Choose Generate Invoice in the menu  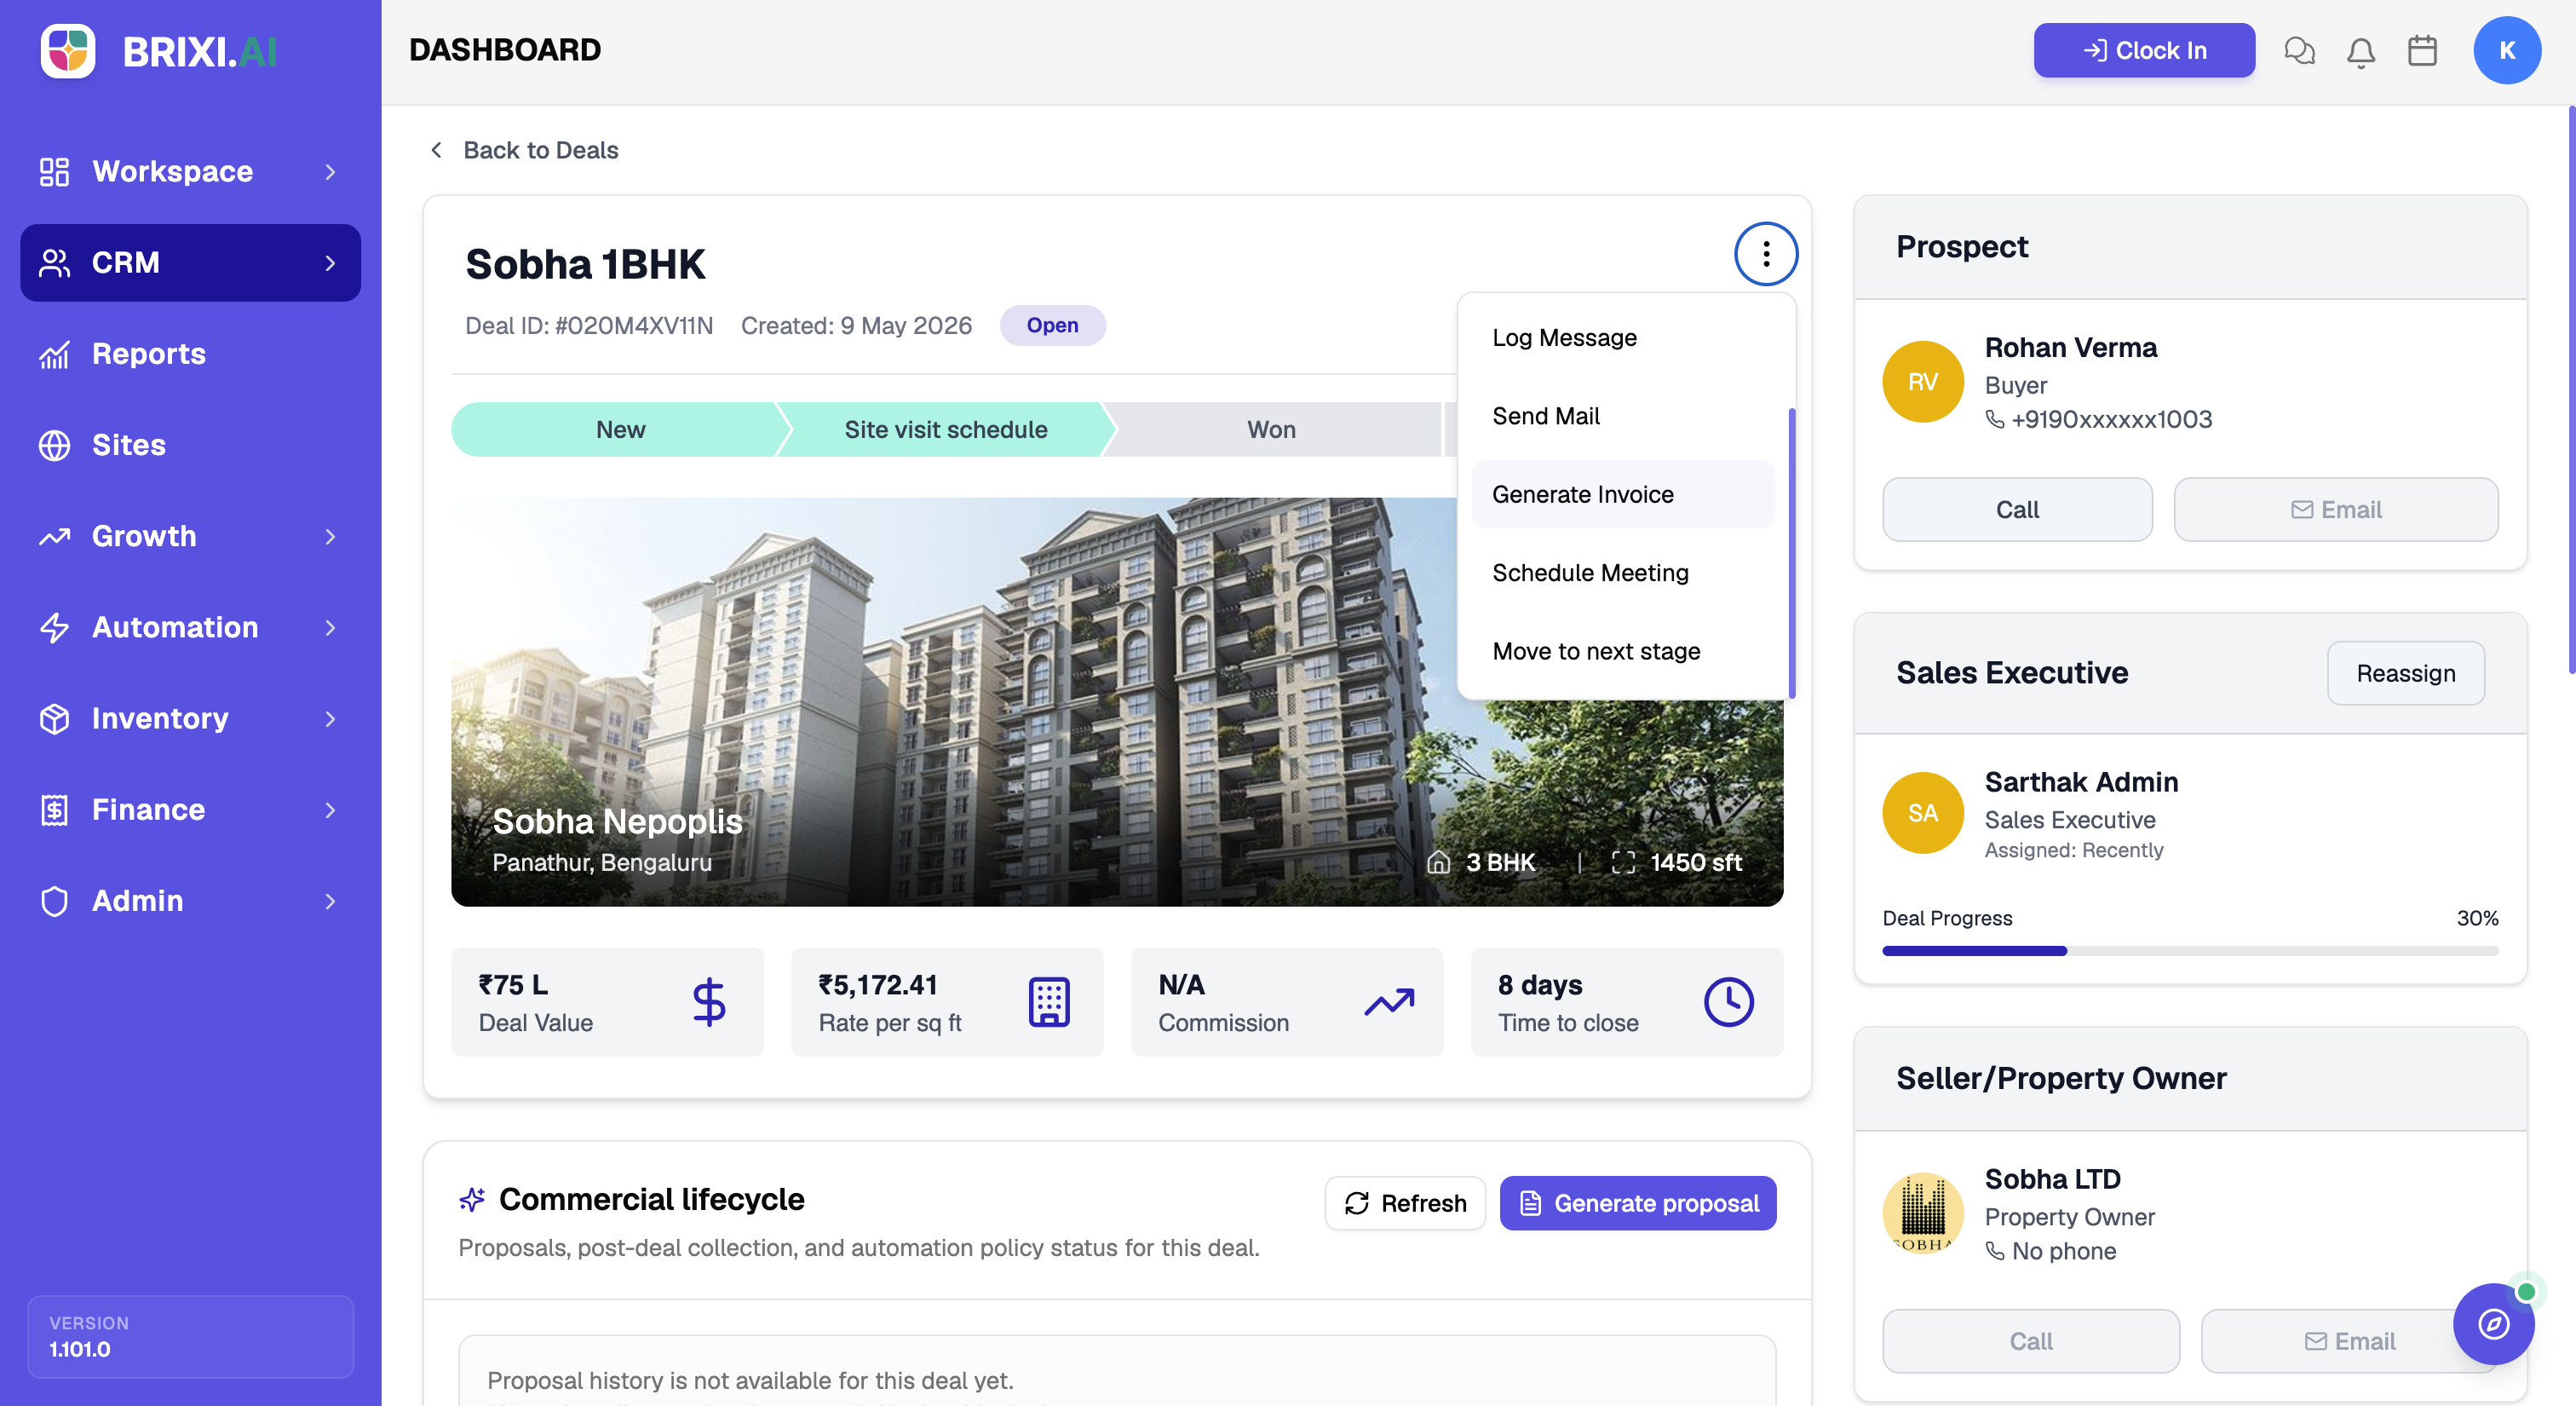pos(1623,494)
